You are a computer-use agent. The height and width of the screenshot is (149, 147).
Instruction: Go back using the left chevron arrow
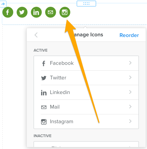pos(36,35)
